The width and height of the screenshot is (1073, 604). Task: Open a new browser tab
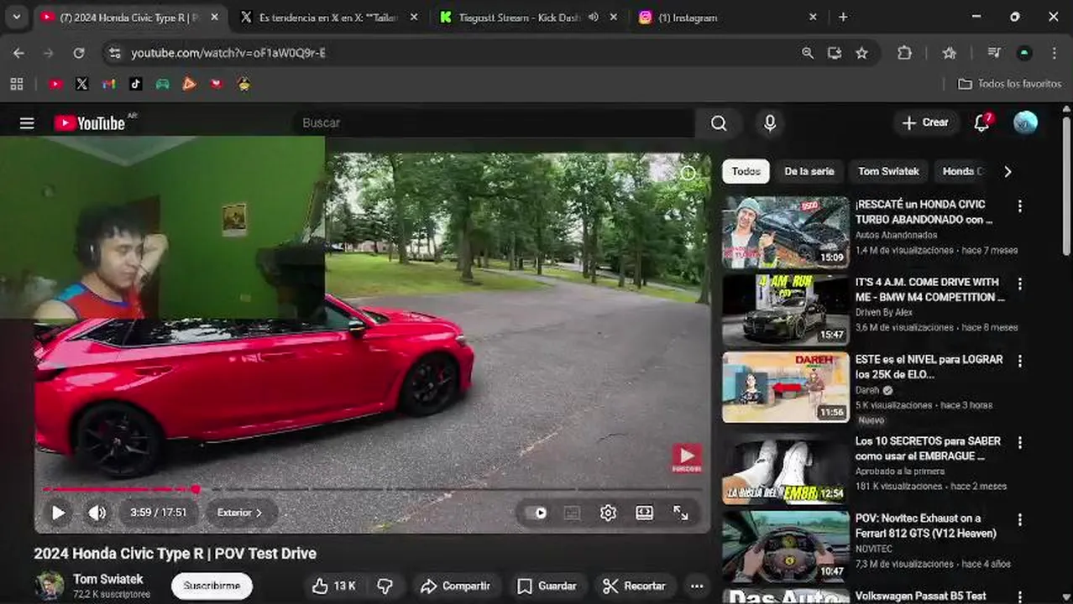pyautogui.click(x=843, y=17)
